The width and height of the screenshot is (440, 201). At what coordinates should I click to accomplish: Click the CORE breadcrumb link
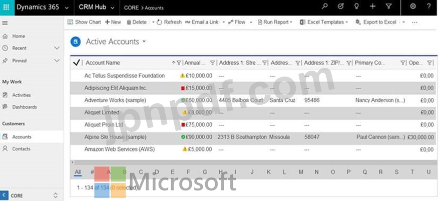click(131, 8)
